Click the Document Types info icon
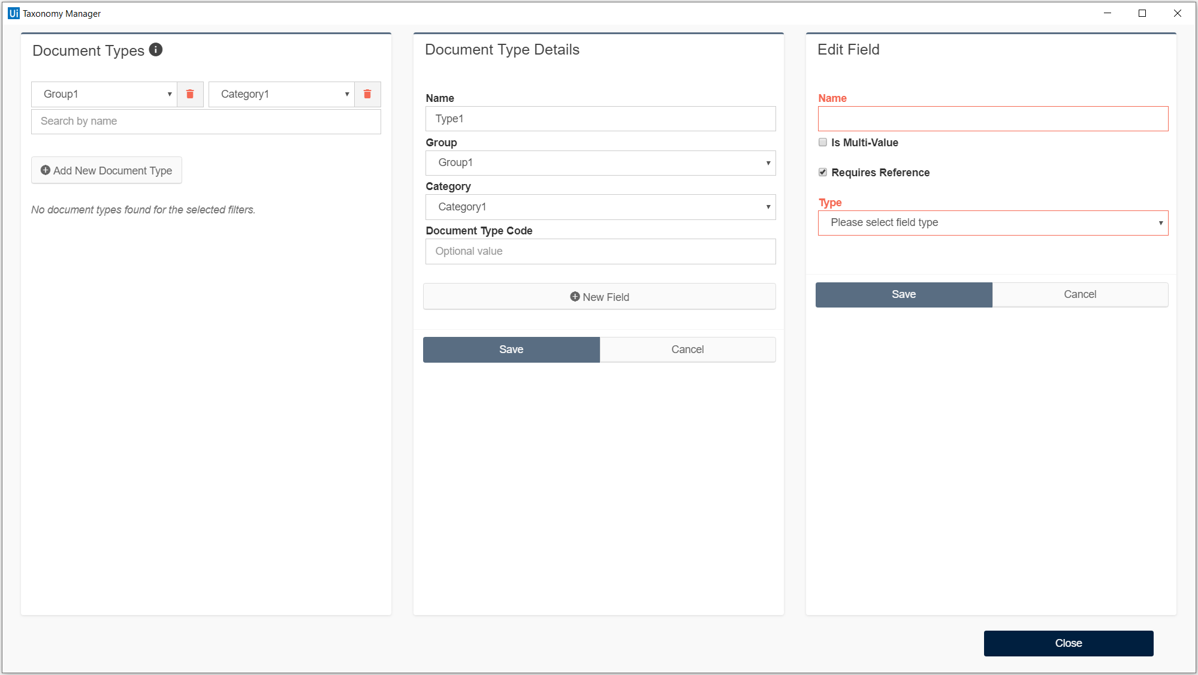1198x675 pixels. pyautogui.click(x=156, y=50)
